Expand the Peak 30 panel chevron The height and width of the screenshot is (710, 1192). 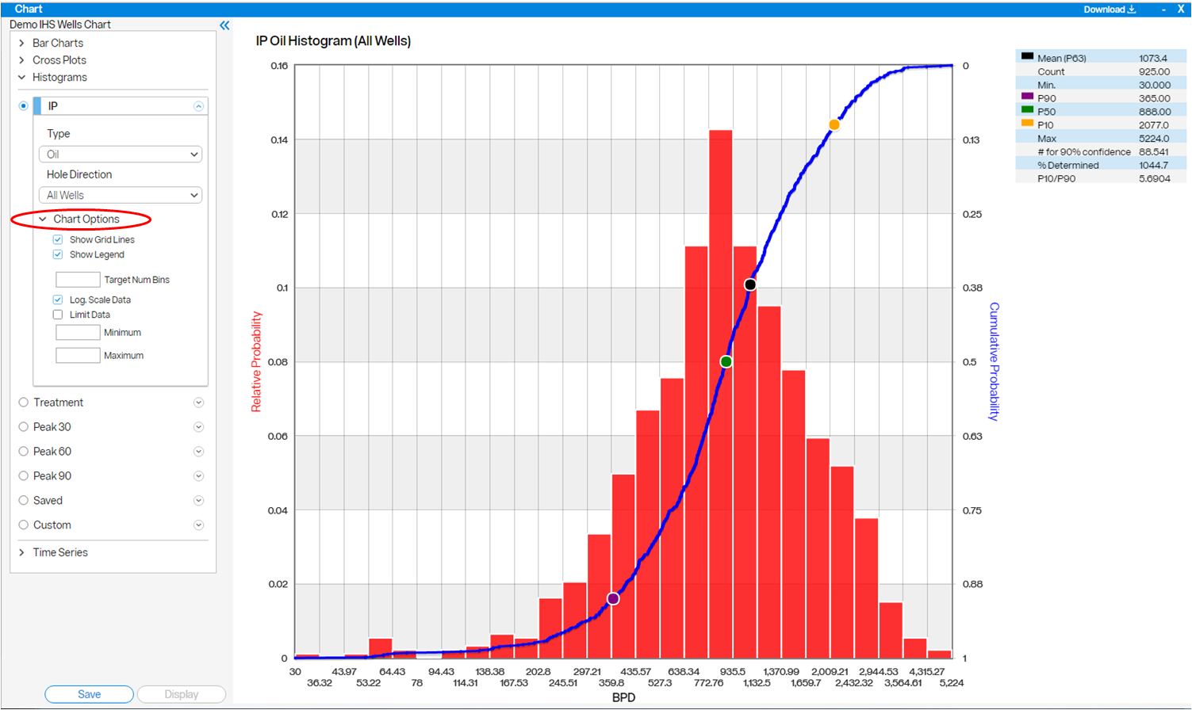pyautogui.click(x=198, y=427)
